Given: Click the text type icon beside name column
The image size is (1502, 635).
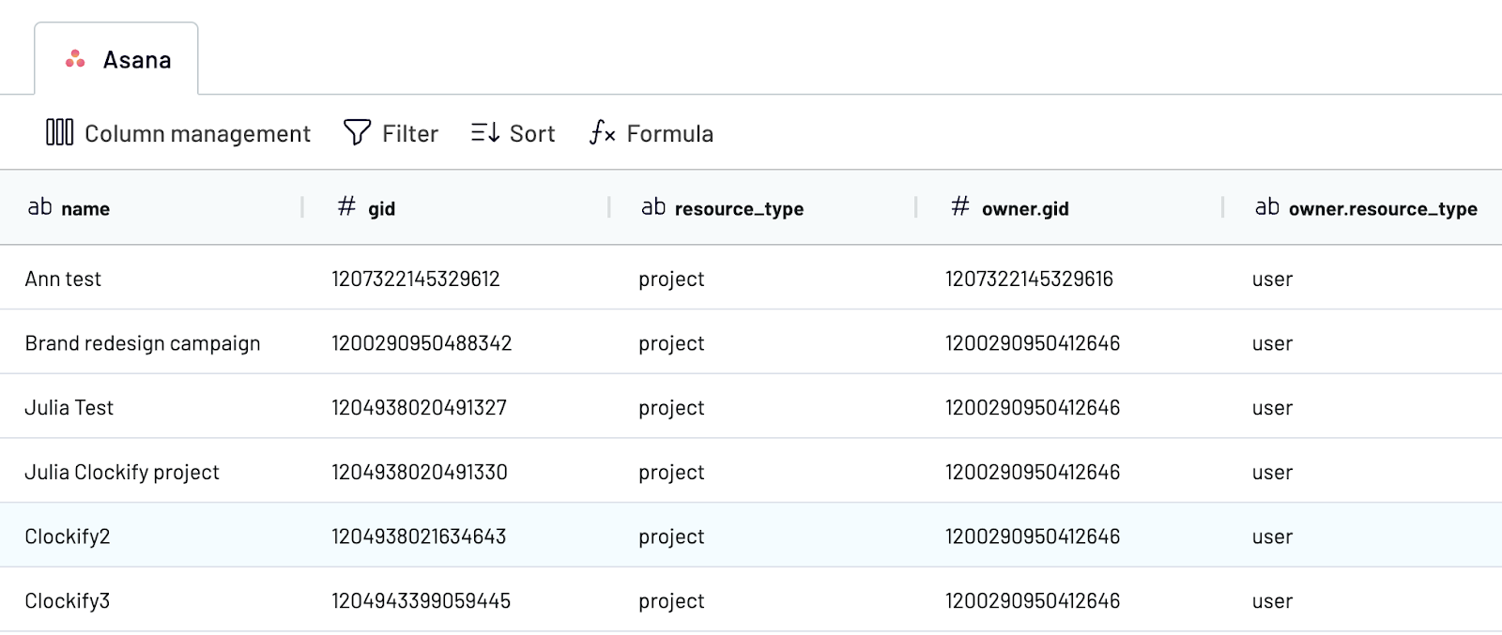Looking at the screenshot, I should pos(39,207).
